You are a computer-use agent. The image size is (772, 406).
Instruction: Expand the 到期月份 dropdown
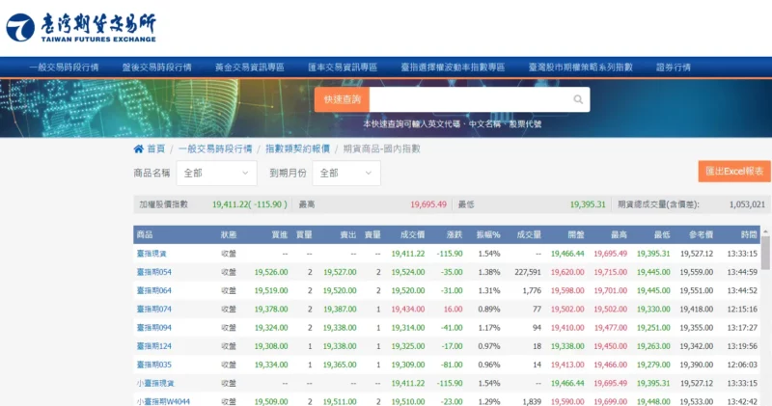coord(346,174)
